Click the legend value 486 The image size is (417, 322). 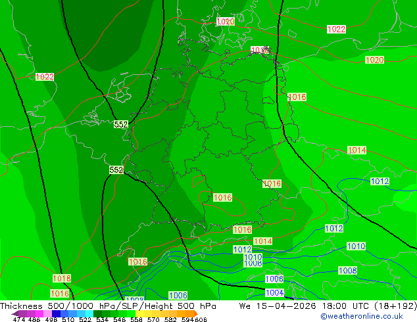click(34, 319)
